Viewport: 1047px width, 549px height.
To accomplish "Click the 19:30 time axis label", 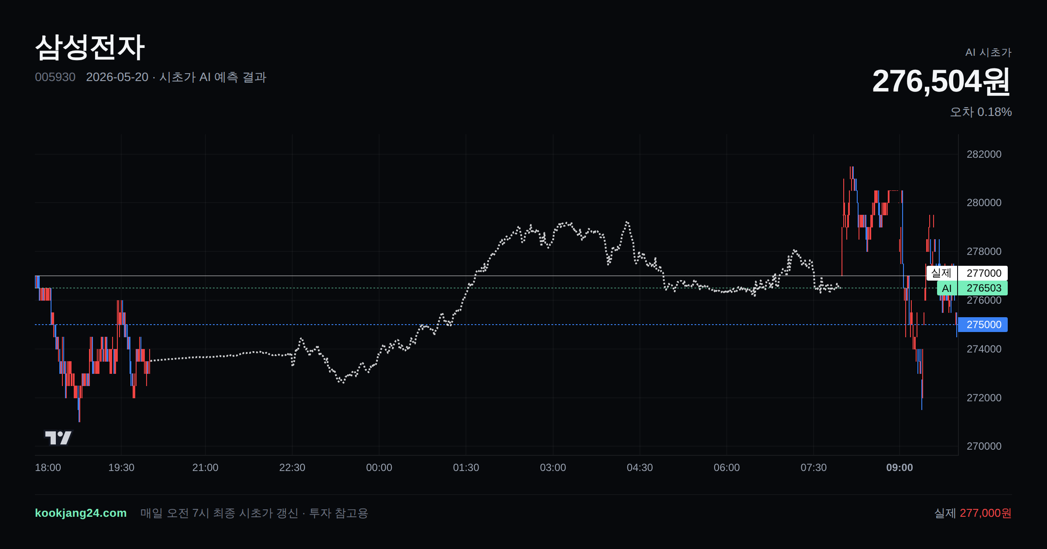I will click(x=121, y=468).
